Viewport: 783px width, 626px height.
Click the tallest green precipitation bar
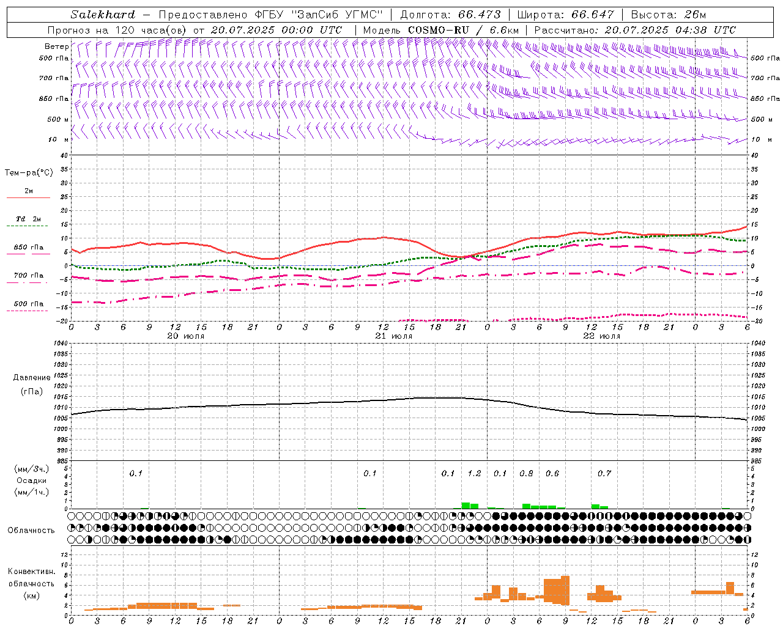coord(466,506)
